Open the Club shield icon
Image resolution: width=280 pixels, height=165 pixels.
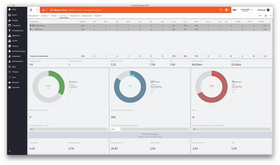[x=10, y=77]
